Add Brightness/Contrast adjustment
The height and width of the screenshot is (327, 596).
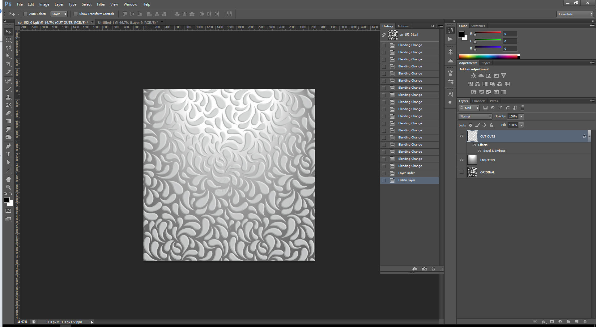coord(474,75)
